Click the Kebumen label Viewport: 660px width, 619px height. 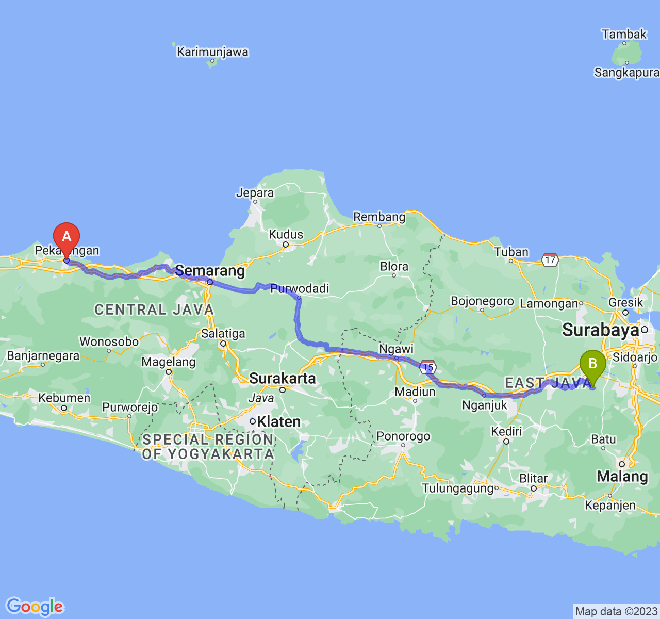click(64, 398)
